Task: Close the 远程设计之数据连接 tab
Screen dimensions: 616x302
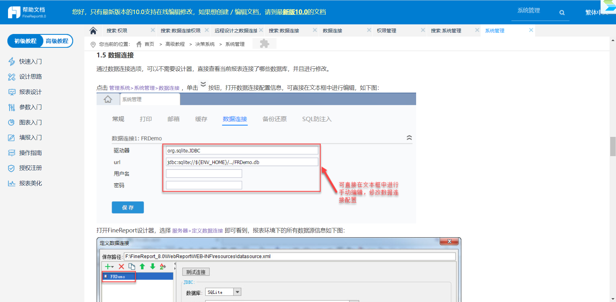Action: pos(261,30)
